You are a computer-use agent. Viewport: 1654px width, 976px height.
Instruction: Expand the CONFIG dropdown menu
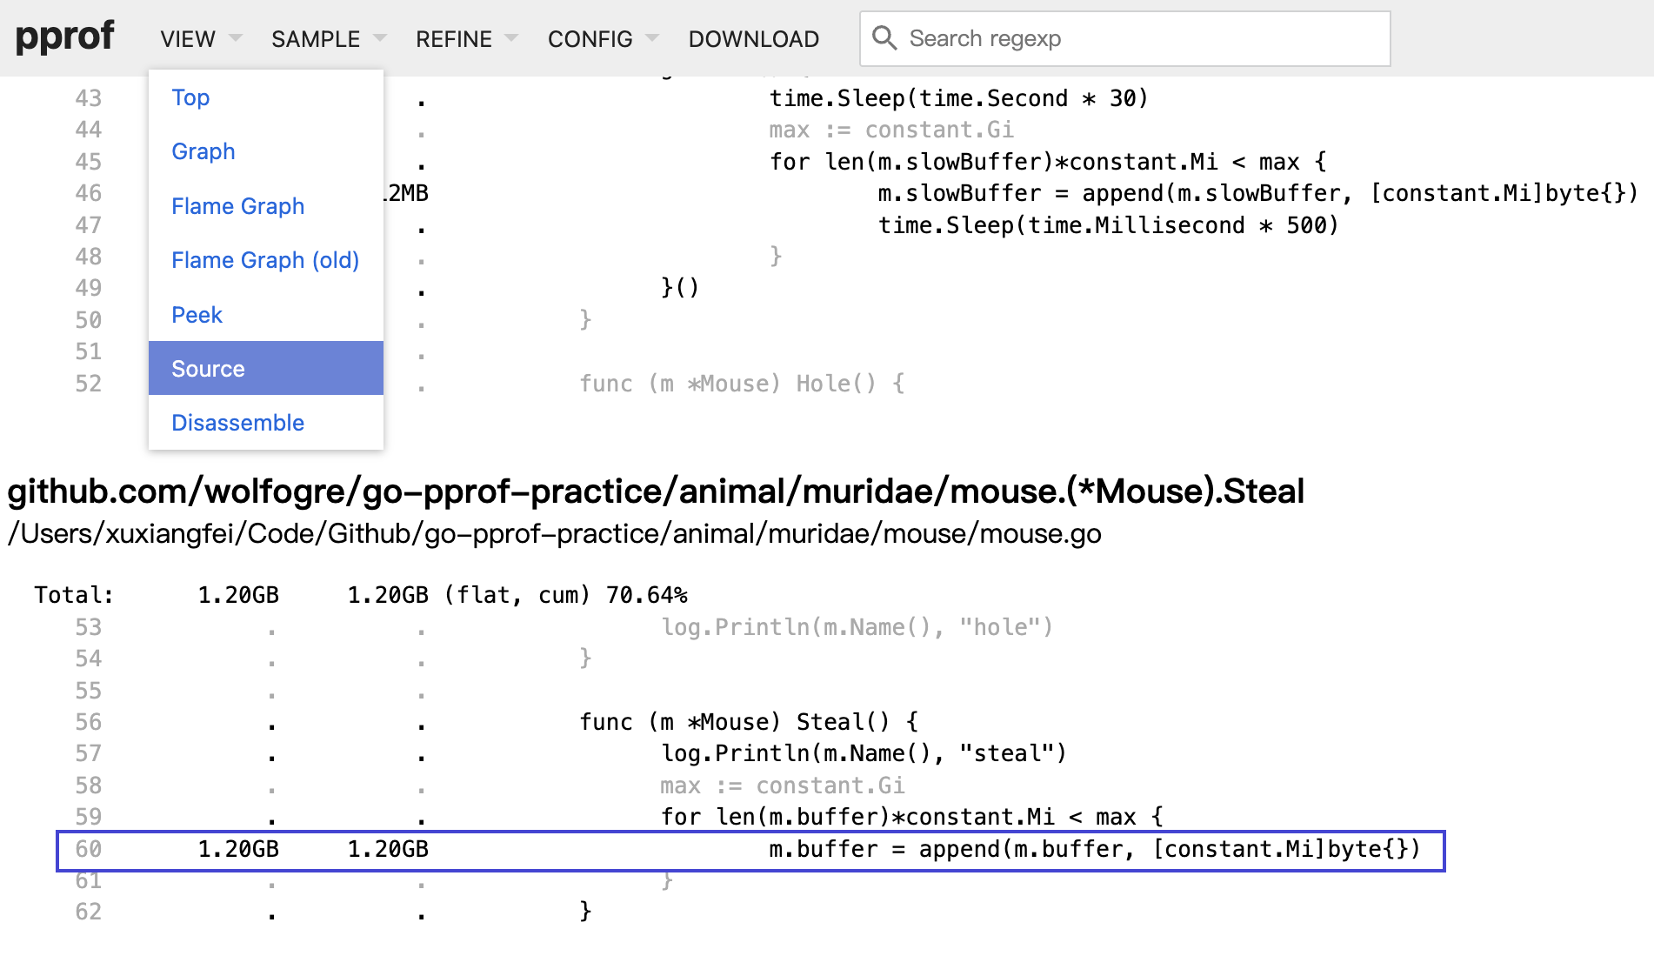(x=602, y=39)
